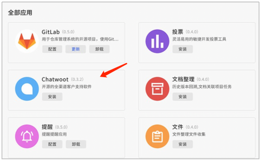Open 配置 for the 提醒 app
261x160 pixels.
(x=52, y=144)
